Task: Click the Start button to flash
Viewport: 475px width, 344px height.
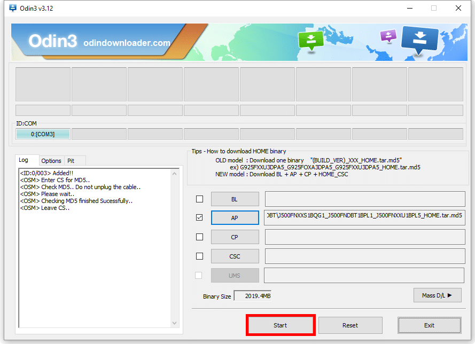Action: 281,325
